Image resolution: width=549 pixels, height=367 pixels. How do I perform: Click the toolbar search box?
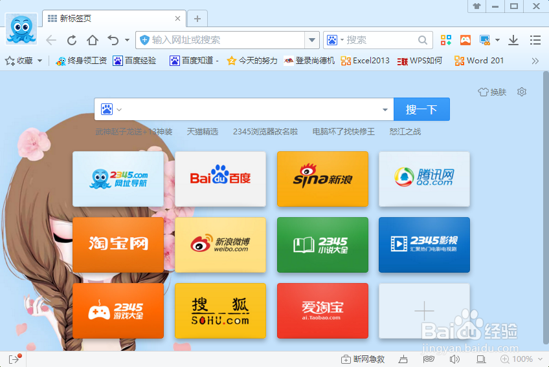[378, 40]
